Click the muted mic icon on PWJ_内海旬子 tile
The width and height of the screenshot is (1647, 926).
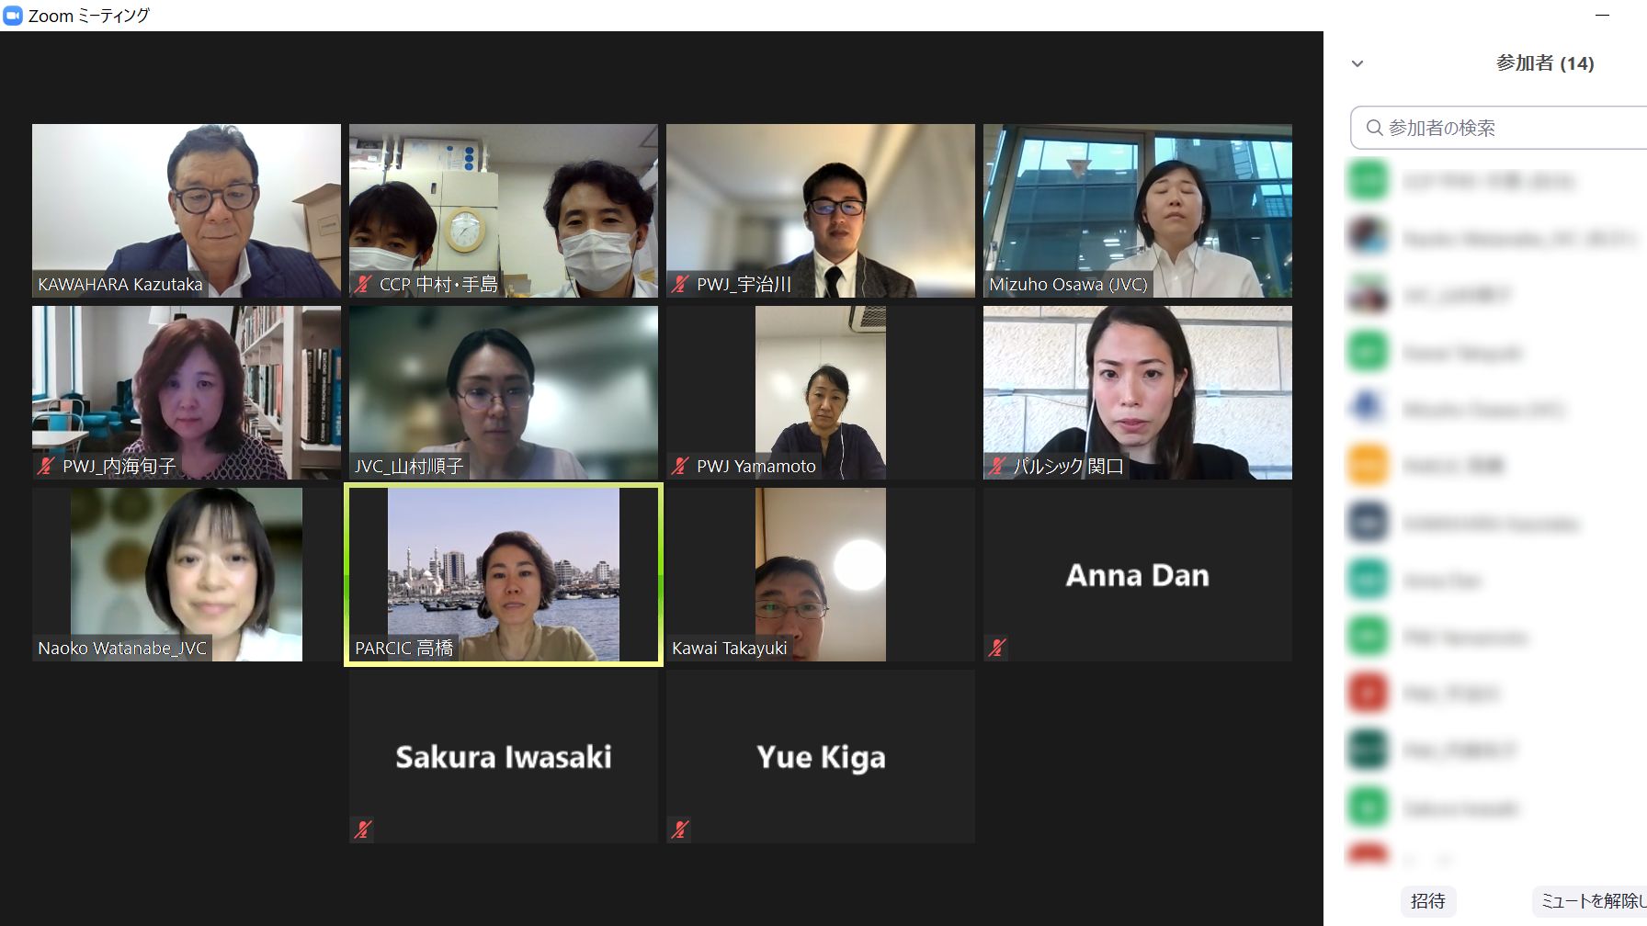(46, 467)
